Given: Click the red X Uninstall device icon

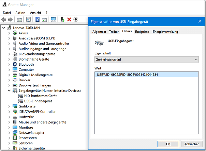Looking at the screenshot, I should [69, 19].
